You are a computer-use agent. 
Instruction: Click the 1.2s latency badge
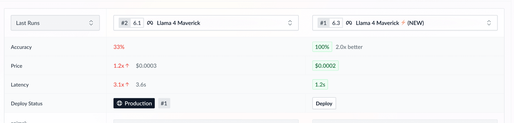(x=320, y=84)
